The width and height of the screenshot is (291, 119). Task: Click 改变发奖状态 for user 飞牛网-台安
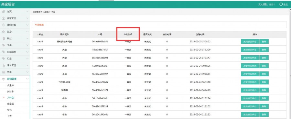[250, 82]
